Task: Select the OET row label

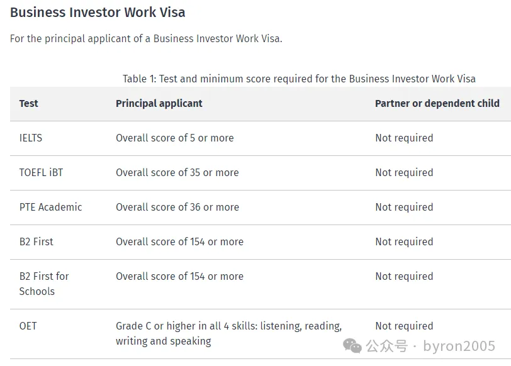Action: click(28, 326)
